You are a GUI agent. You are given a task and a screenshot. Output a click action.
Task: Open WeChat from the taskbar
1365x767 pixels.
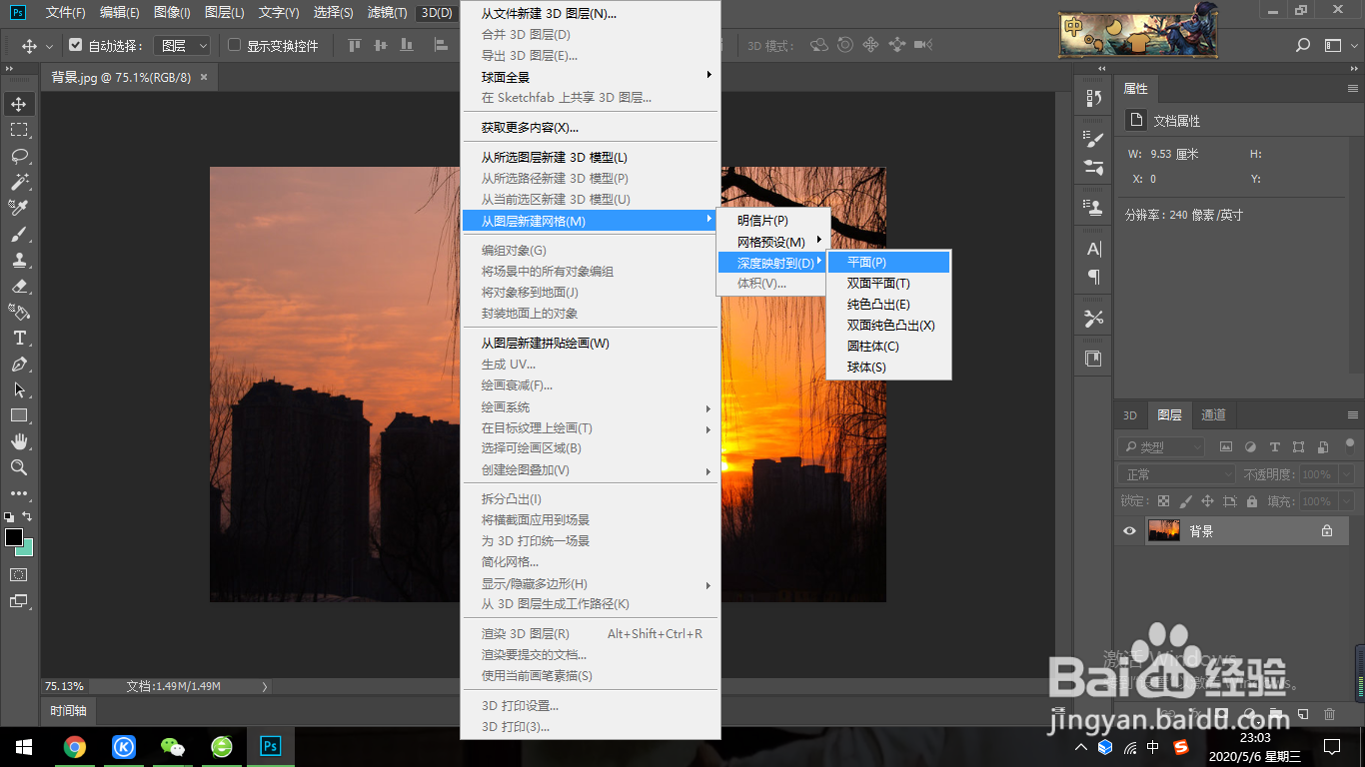click(x=172, y=746)
